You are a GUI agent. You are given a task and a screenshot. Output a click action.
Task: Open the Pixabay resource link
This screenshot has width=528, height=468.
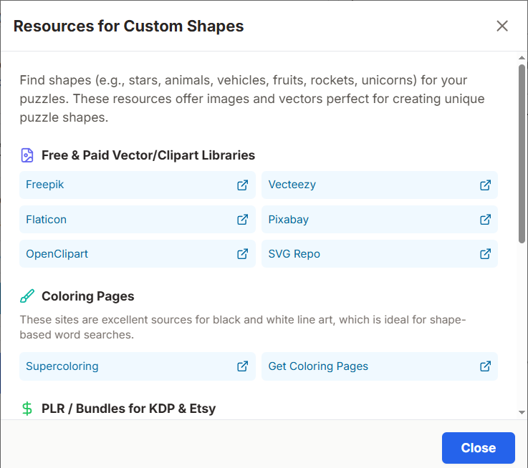point(288,220)
